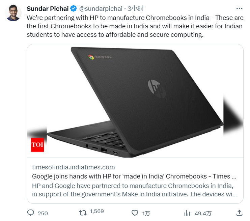Click the Chromebook logo on the laptop
Screen dimensions: 250x221
pyautogui.click(x=100, y=57)
